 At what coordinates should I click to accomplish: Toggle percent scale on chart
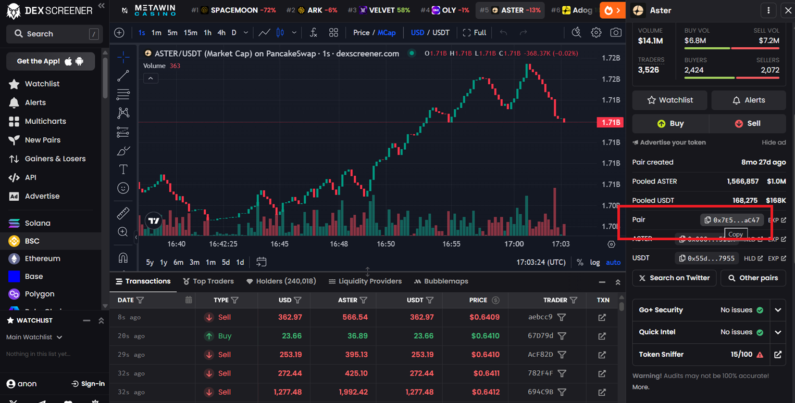pyautogui.click(x=580, y=262)
